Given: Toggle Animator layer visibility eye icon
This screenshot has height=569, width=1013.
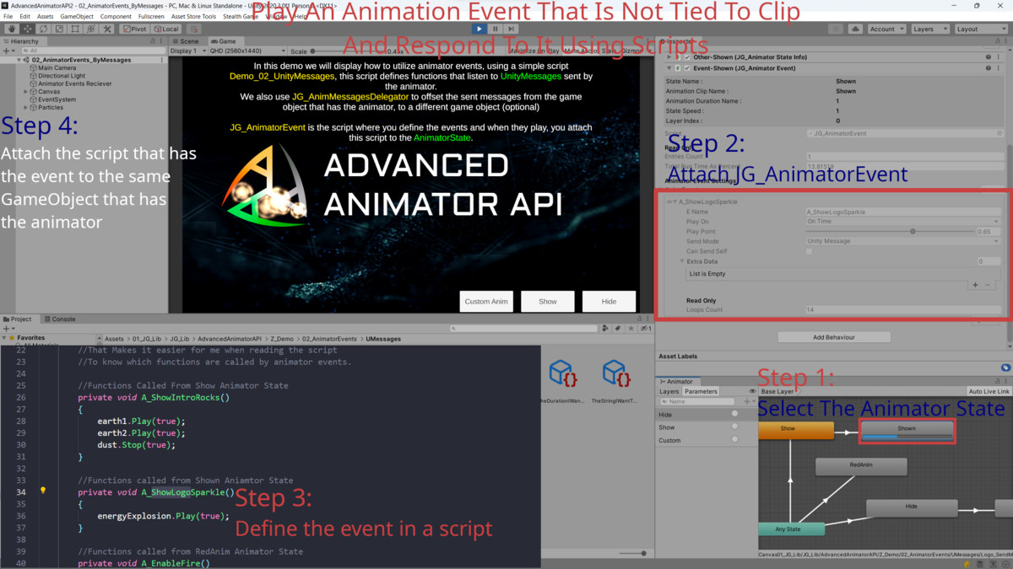Looking at the screenshot, I should tap(752, 392).
